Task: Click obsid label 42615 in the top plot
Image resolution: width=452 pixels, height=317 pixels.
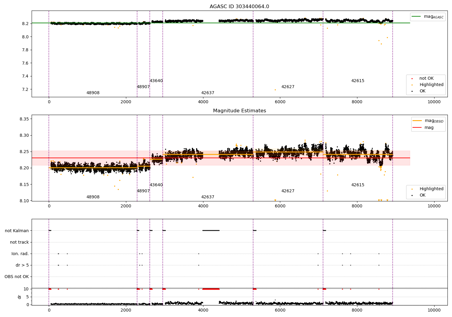Action: [358, 81]
